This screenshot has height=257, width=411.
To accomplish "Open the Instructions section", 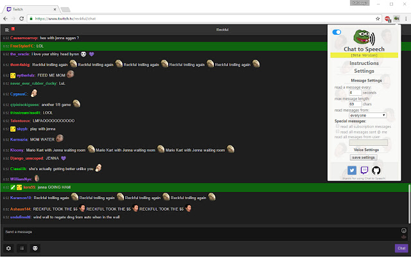I will [x=364, y=63].
